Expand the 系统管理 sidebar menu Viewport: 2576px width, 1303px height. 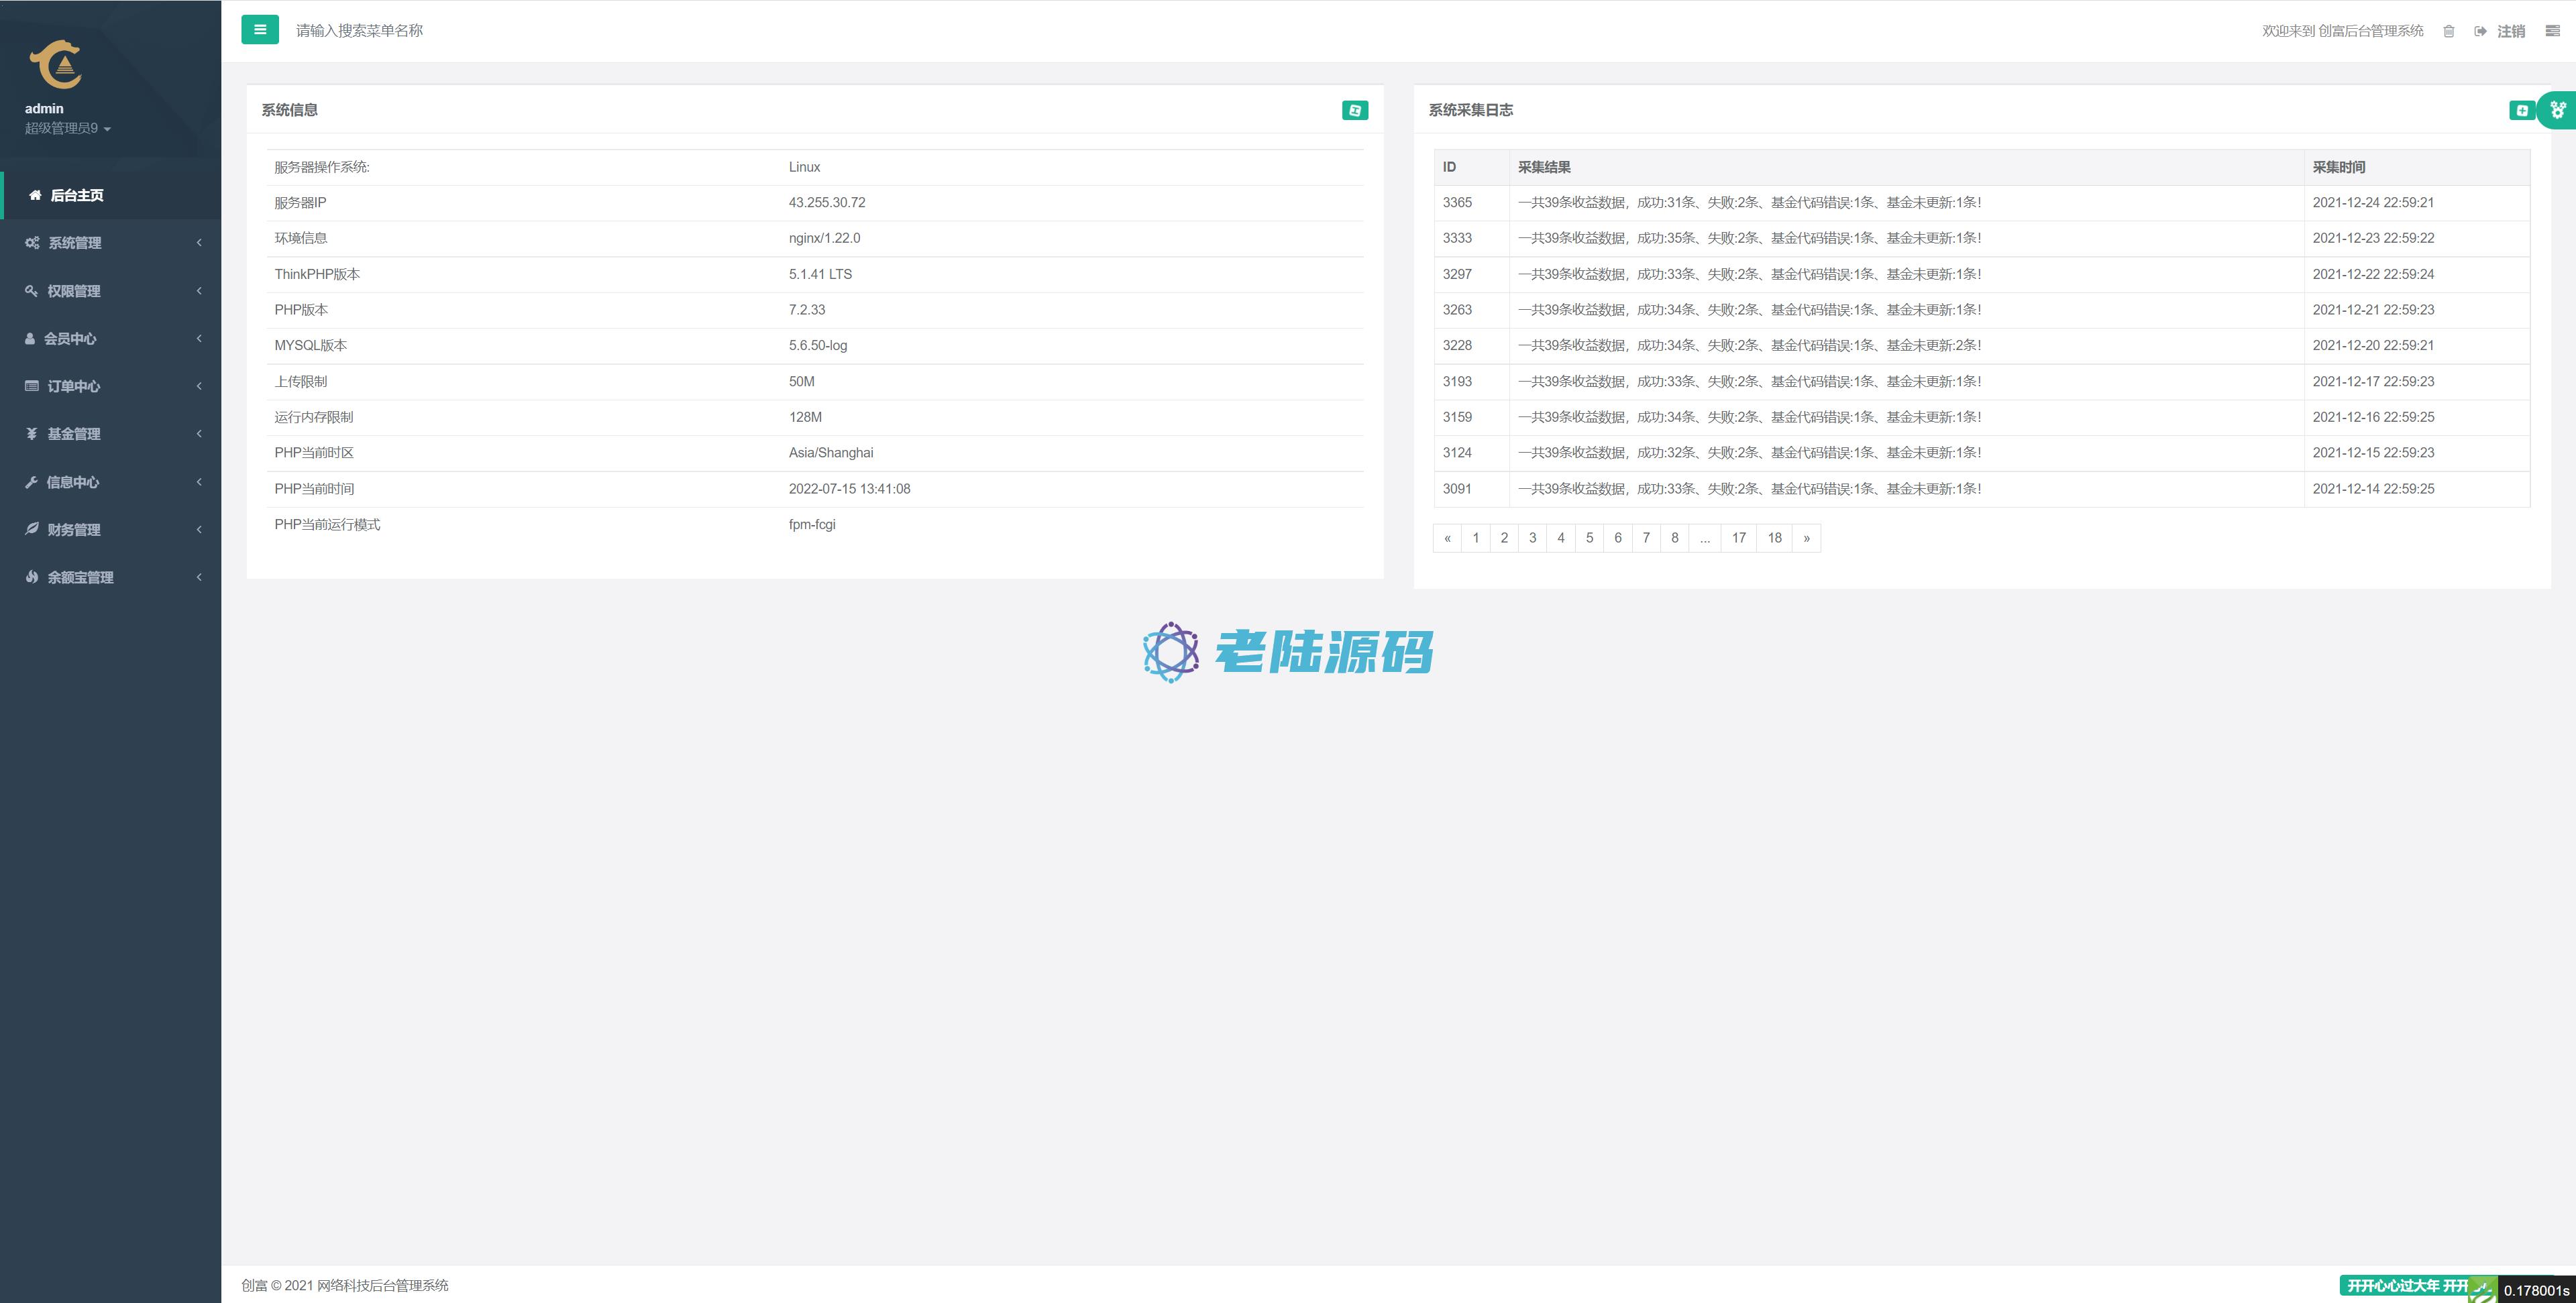(x=75, y=243)
